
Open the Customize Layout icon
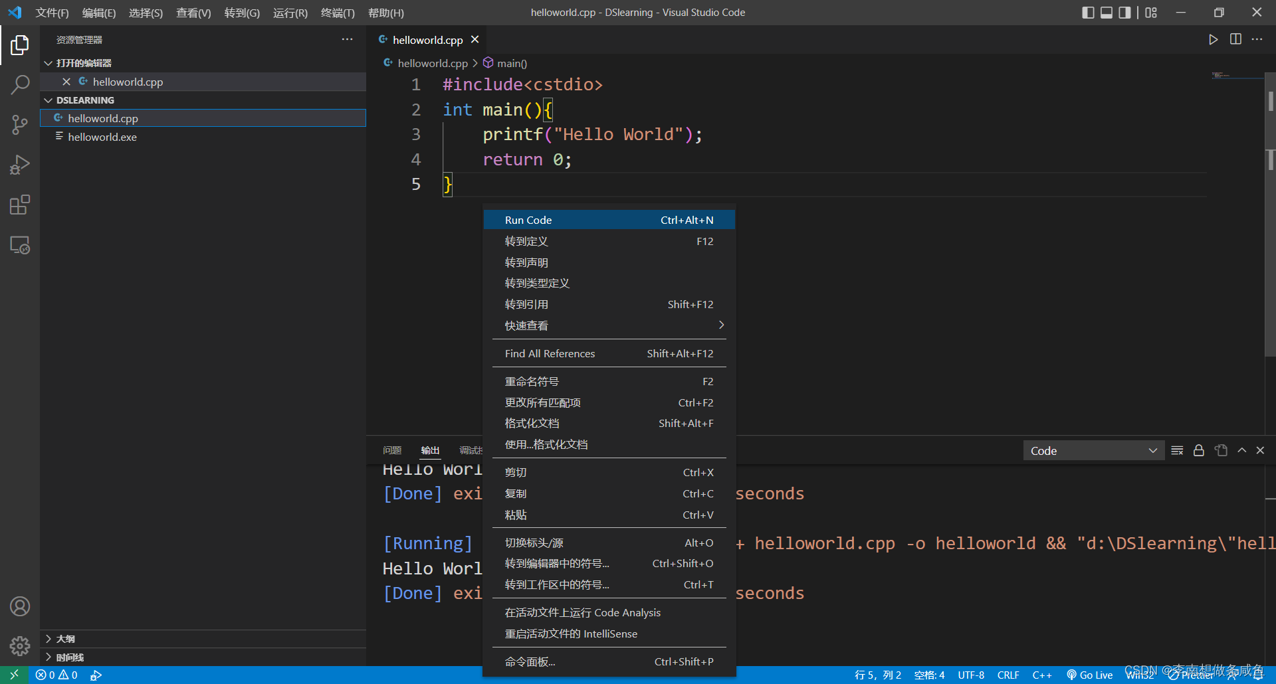click(x=1151, y=13)
